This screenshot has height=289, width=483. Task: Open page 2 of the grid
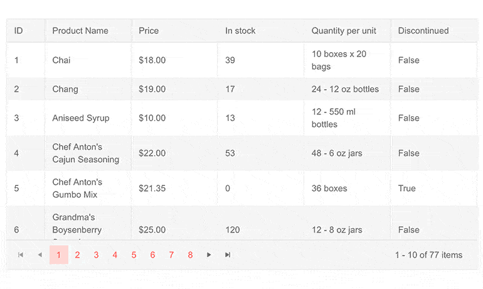coord(77,255)
